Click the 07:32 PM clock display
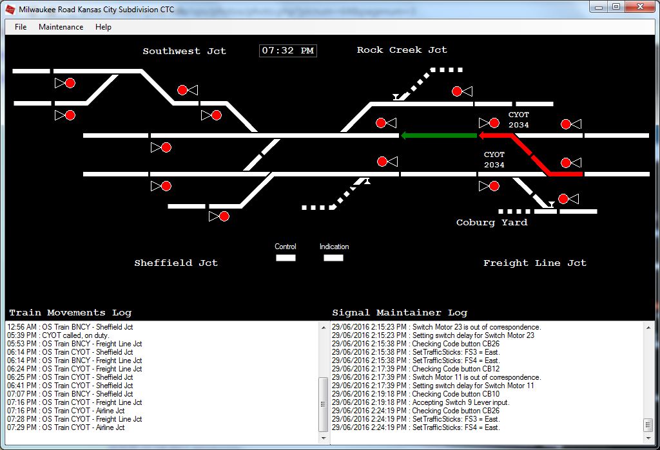This screenshot has height=450, width=660. (x=288, y=51)
